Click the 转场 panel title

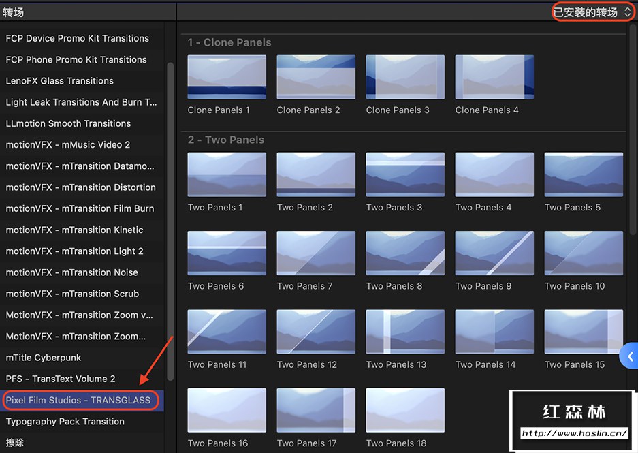(13, 12)
